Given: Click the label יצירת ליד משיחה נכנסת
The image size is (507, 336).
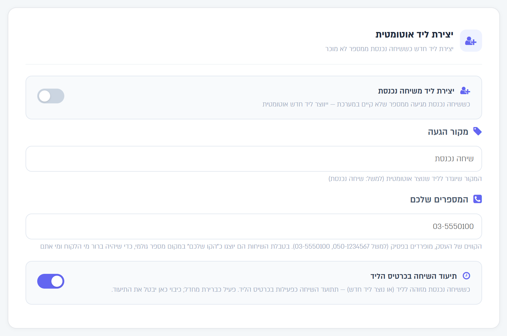Looking at the screenshot, I should (x=416, y=91).
